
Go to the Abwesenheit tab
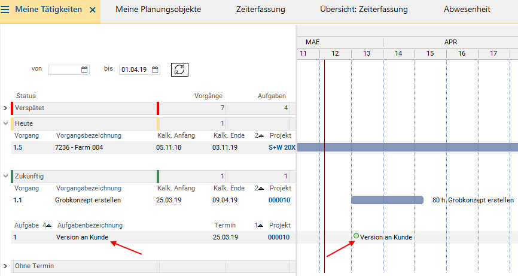tap(467, 10)
